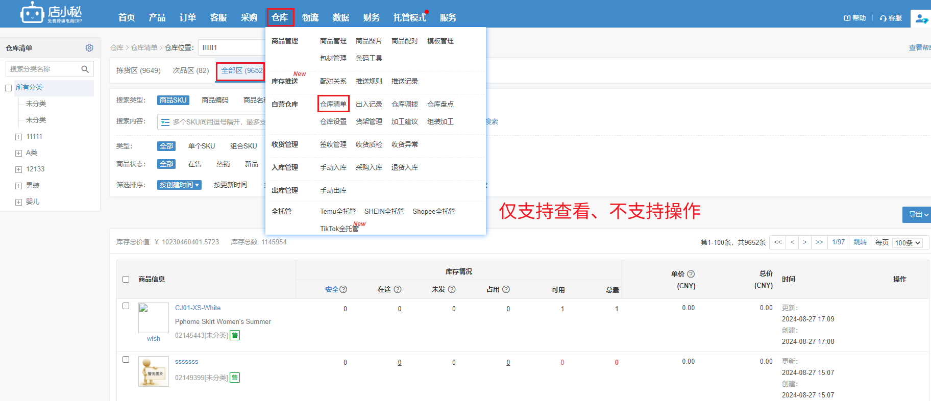Filter product status by 热销

223,164
